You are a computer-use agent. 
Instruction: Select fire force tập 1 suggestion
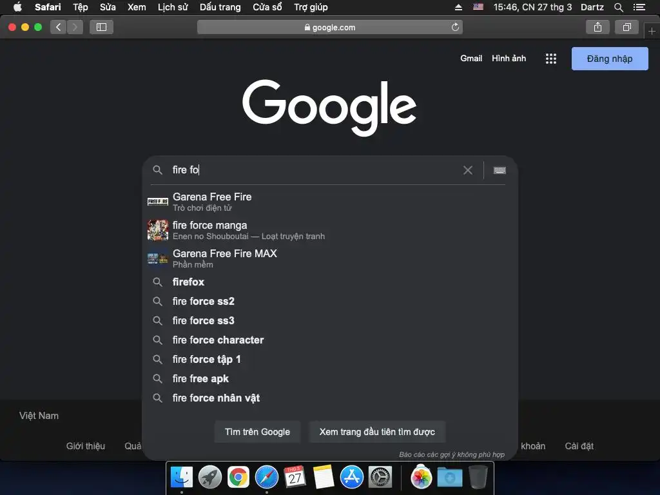(330, 360)
